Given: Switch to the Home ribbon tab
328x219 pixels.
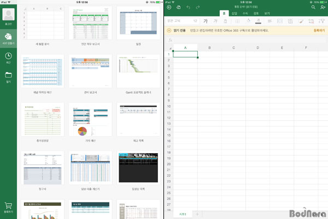Looking at the screenshot, I should (224, 13).
